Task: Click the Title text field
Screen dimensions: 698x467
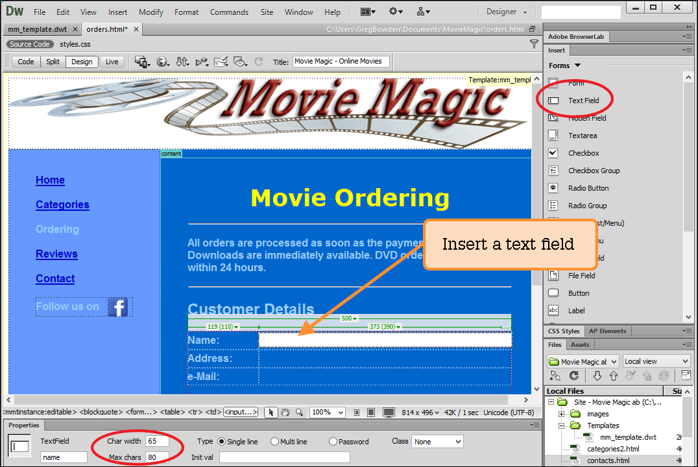Action: [x=341, y=62]
